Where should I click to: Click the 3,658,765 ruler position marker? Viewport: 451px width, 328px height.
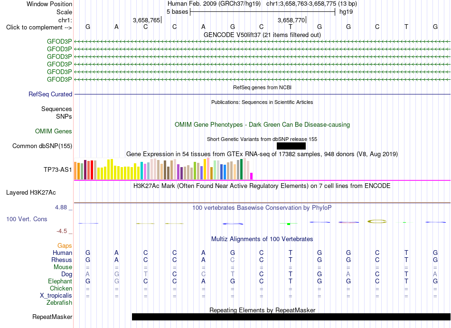(146, 20)
